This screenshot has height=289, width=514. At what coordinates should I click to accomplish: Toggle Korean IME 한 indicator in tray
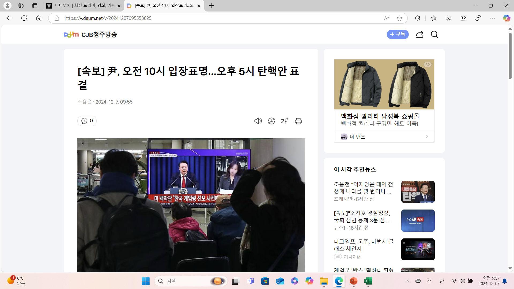[441, 281]
